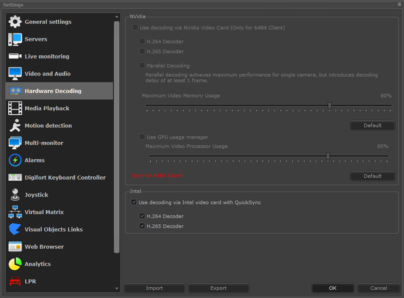Image resolution: width=404 pixels, height=298 pixels.
Task: Toggle the Use GPU usage manager checkbox
Action: [x=142, y=137]
